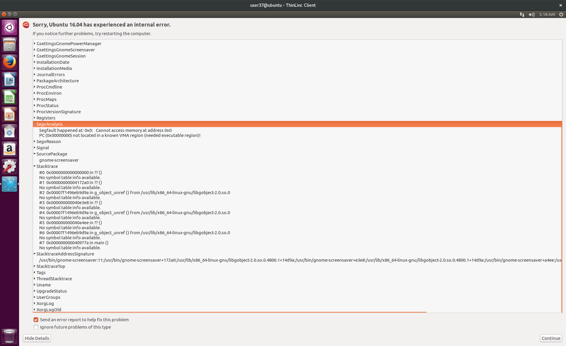Expand the InstallationMedia entry
566x346 pixels.
(34, 68)
